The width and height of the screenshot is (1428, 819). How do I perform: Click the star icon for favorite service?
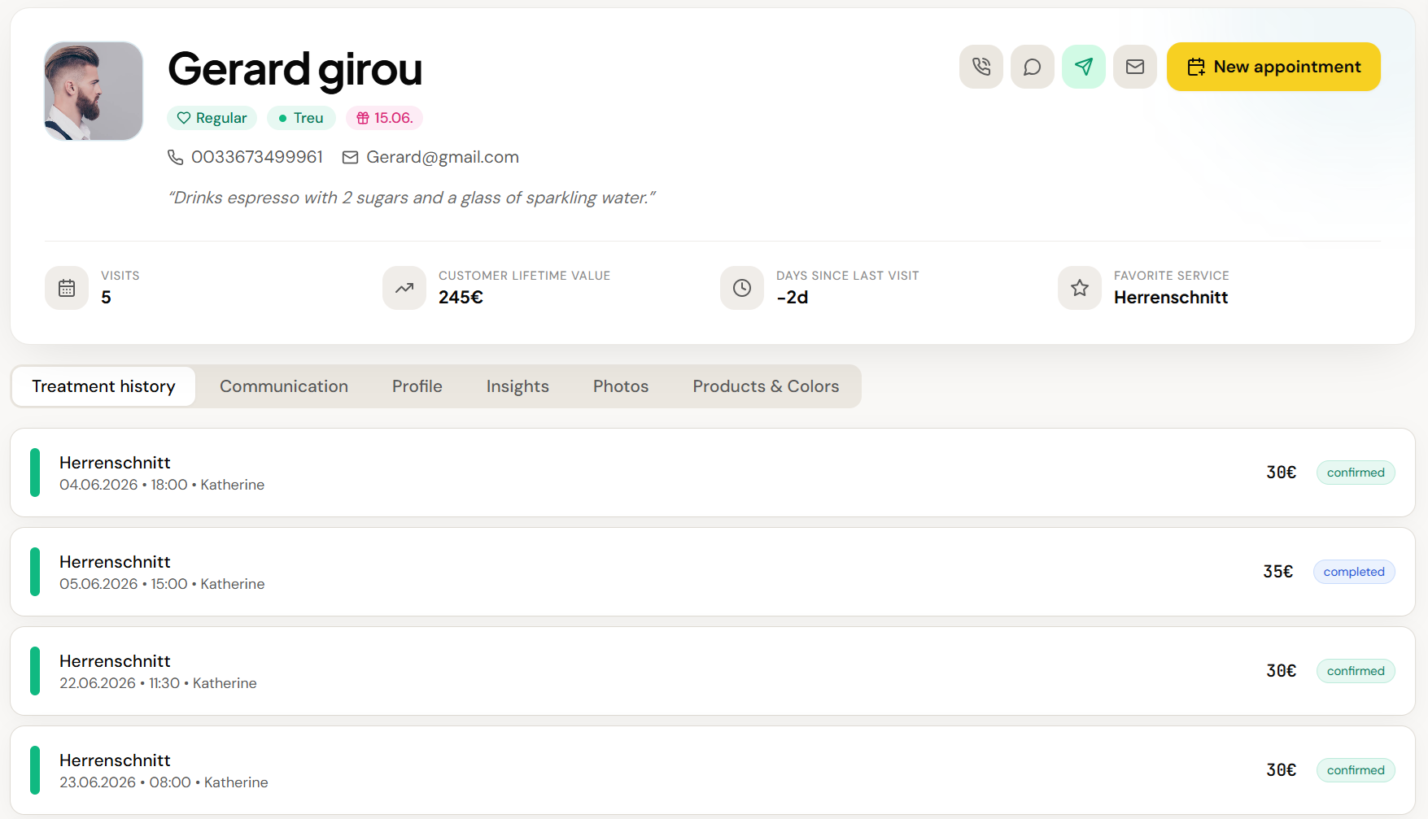click(x=1080, y=288)
